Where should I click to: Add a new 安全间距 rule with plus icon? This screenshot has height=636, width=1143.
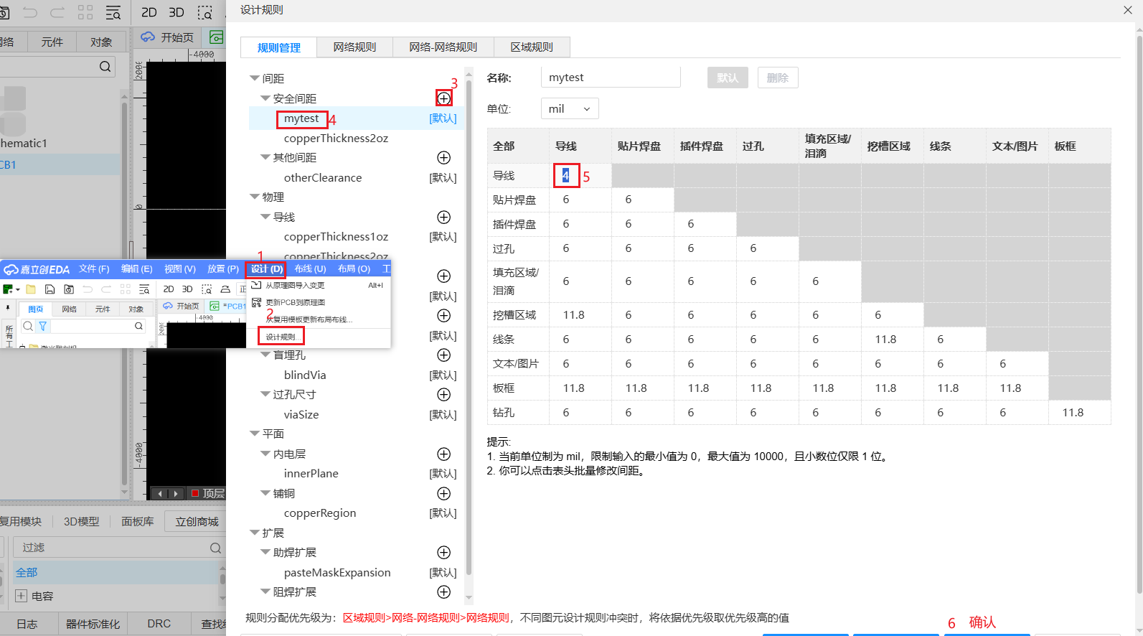(444, 98)
